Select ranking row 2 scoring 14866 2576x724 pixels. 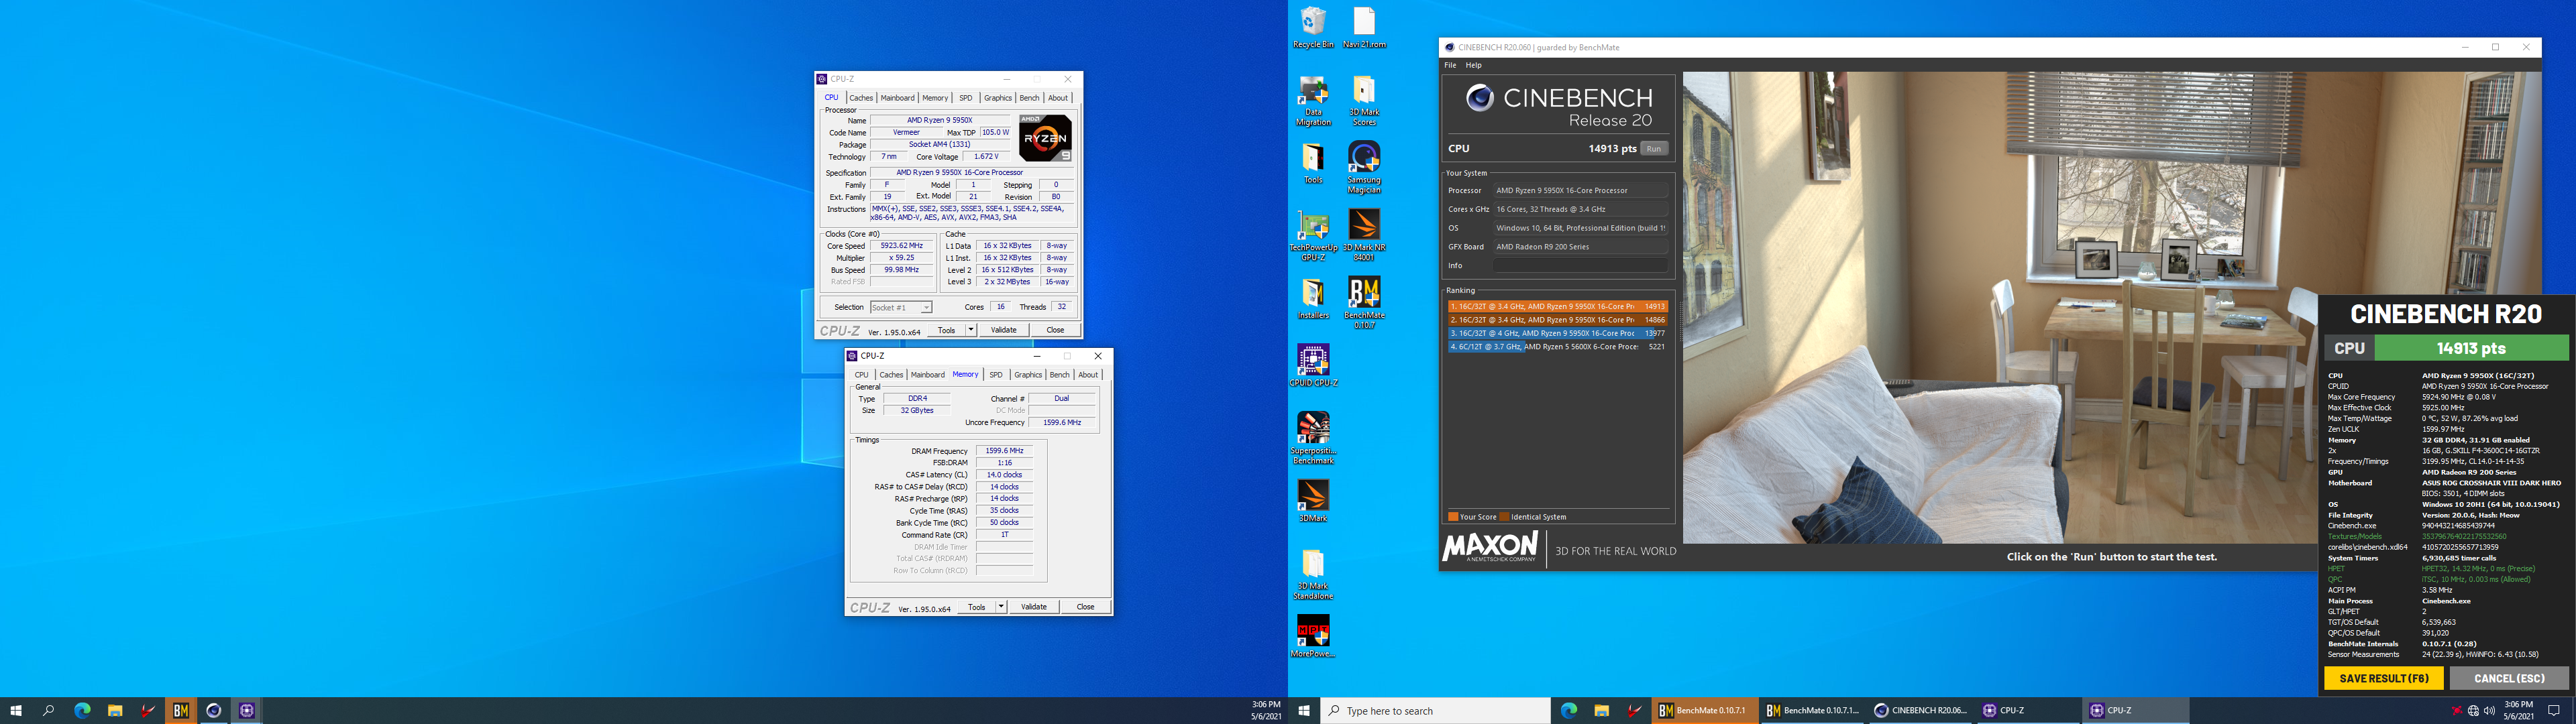coord(1557,320)
